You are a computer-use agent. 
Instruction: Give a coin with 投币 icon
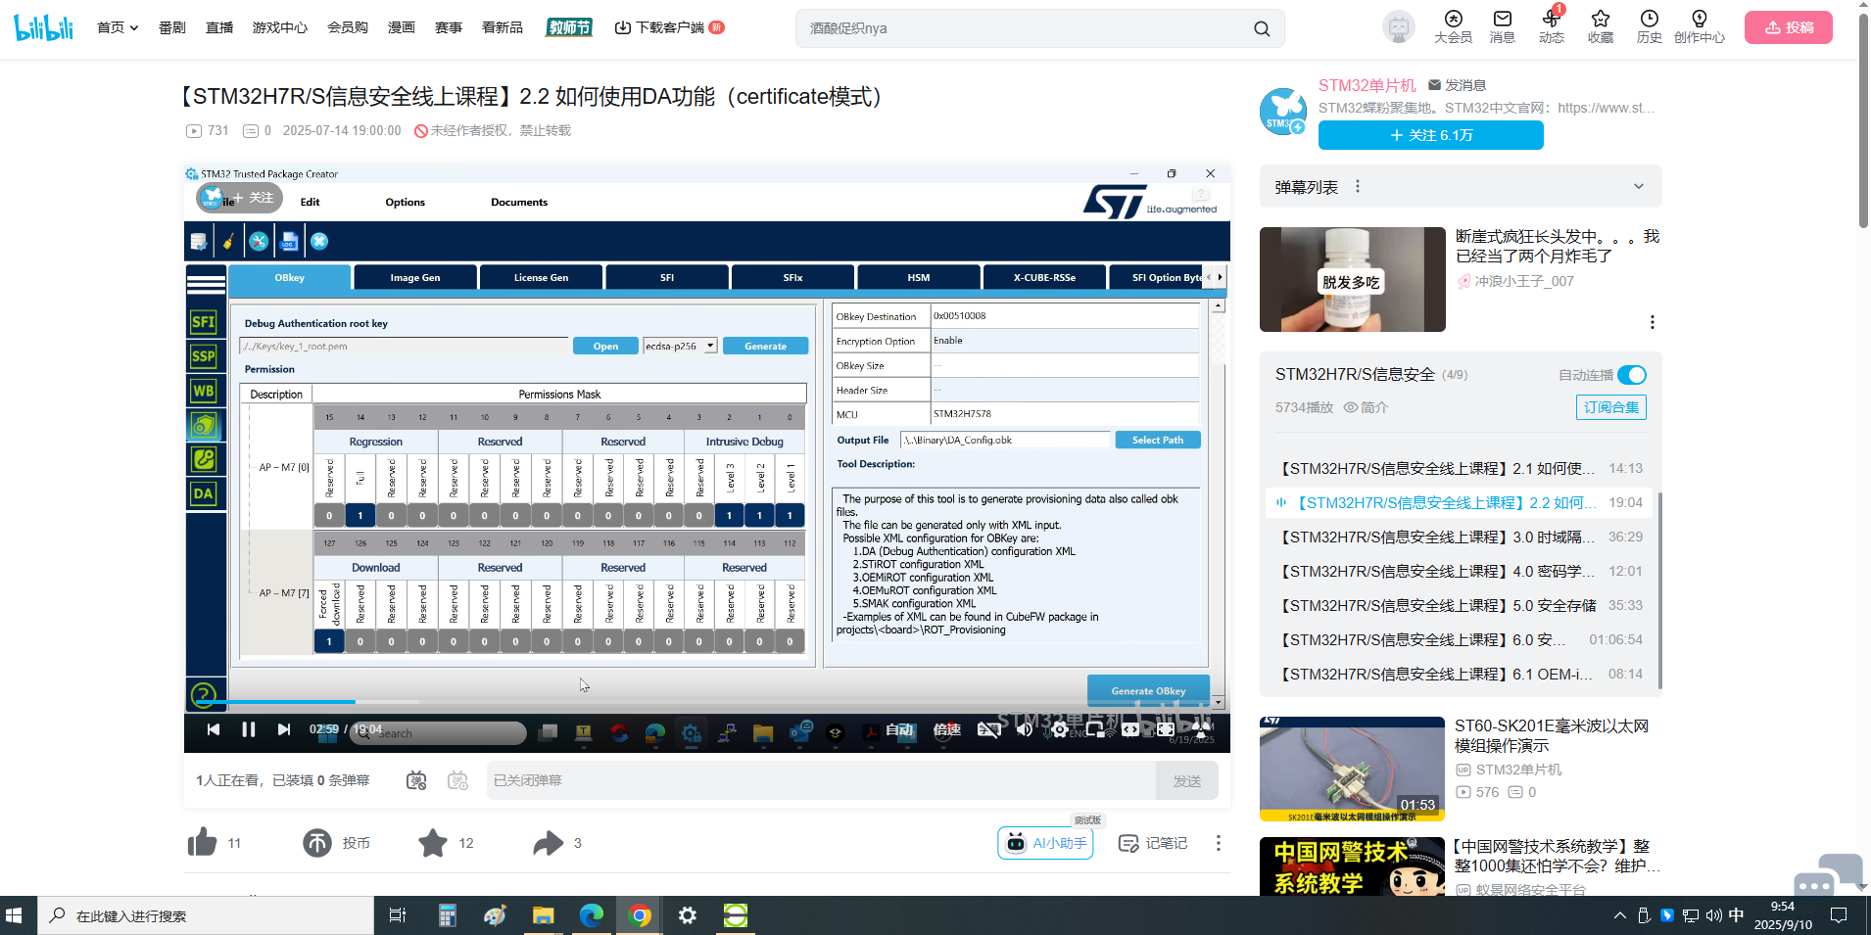tap(317, 842)
